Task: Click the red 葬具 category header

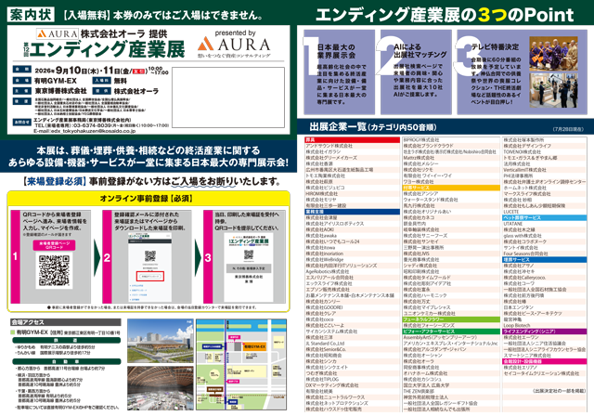Action: 352,140
